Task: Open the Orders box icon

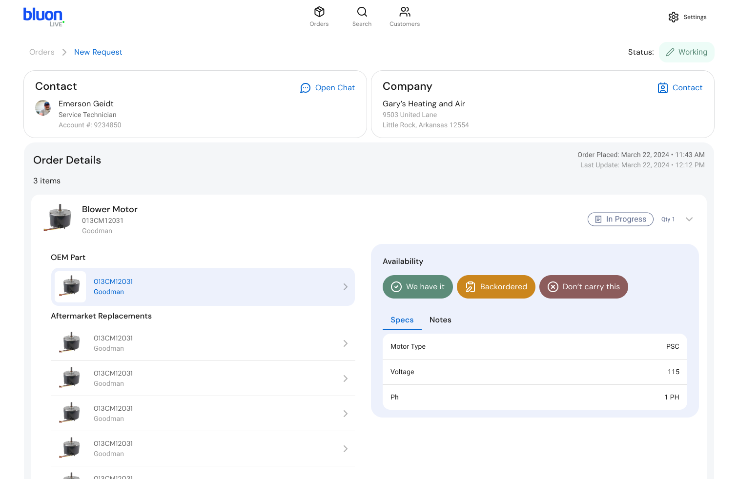Action: pos(319,12)
